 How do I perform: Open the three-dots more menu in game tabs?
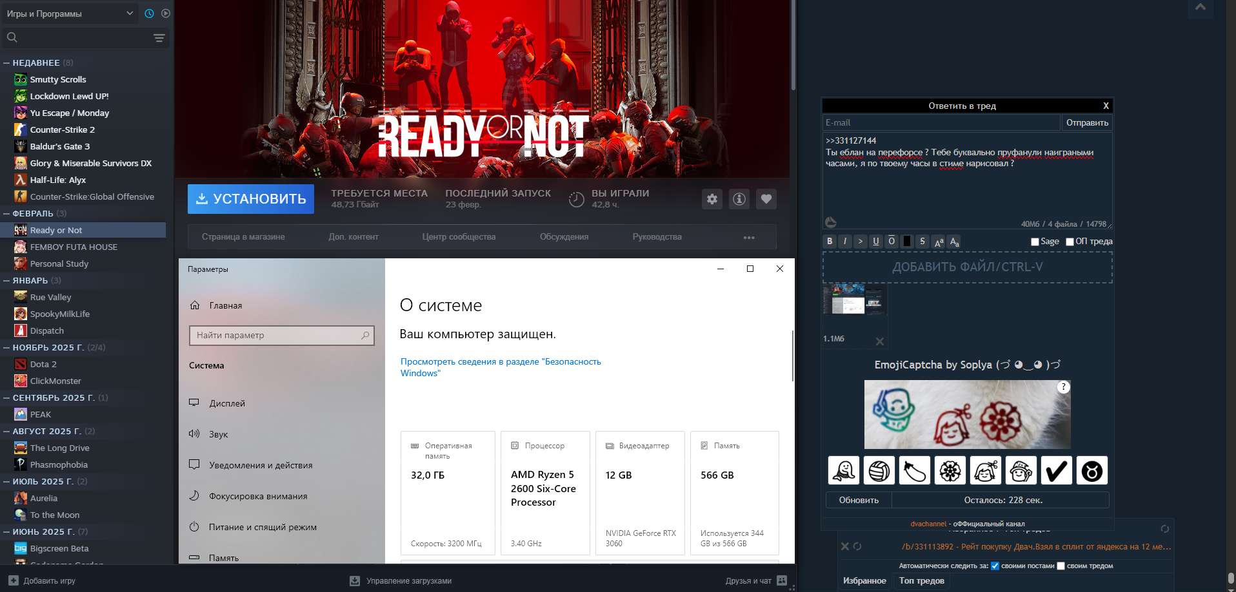coord(749,238)
